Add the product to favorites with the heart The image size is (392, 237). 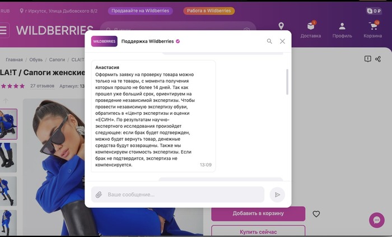316,214
